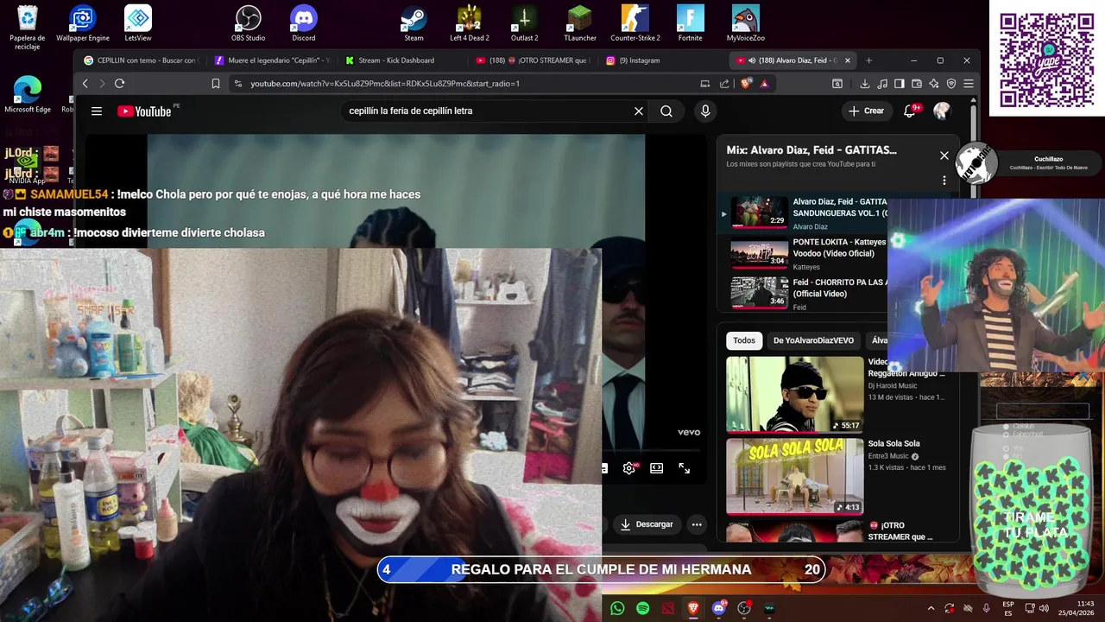Close the Alvaro Diaz, Feid tab

click(x=848, y=60)
